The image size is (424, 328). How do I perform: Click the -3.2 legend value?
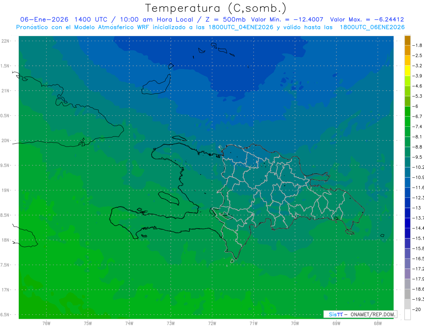pos(417,66)
